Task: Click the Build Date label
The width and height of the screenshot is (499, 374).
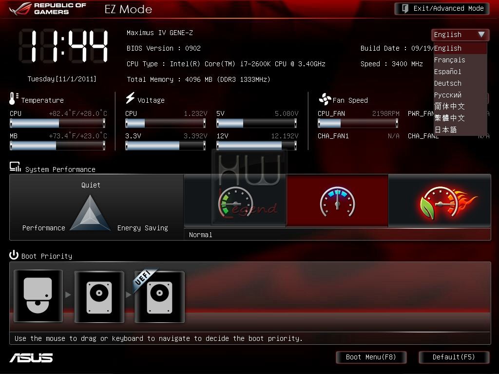Action: [380, 48]
